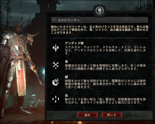Screen dimensions: 155x124
Task: Dismiss the panel with 閉じる button
Action: pyautogui.click(x=112, y=115)
